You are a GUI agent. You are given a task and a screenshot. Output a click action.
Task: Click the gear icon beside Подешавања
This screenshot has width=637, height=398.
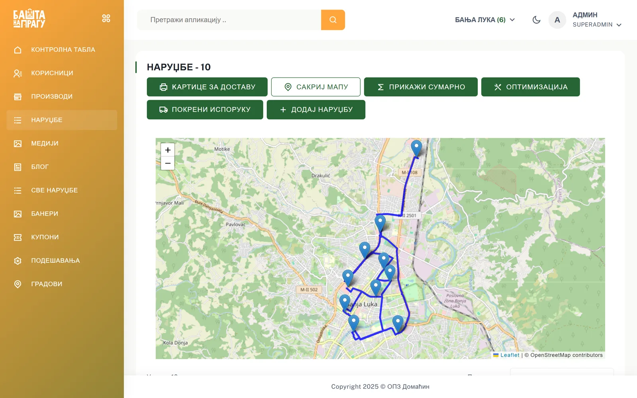click(x=18, y=261)
